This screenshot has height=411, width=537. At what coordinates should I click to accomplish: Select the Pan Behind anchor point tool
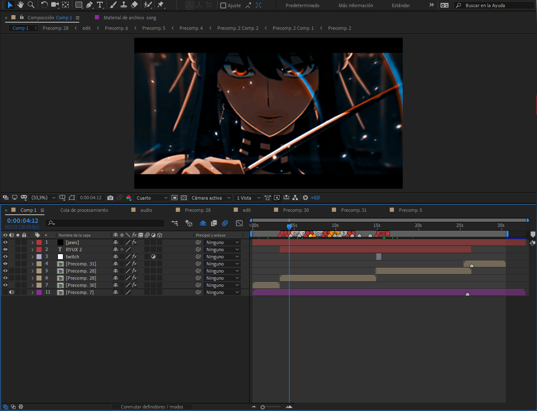pyautogui.click(x=65, y=5)
